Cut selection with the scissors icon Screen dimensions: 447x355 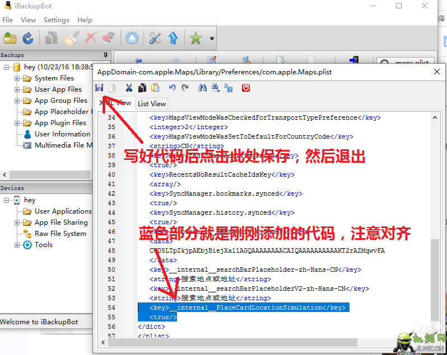129,88
